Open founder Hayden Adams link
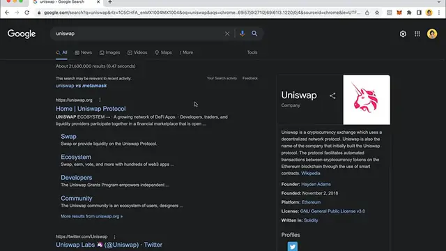 316,184
